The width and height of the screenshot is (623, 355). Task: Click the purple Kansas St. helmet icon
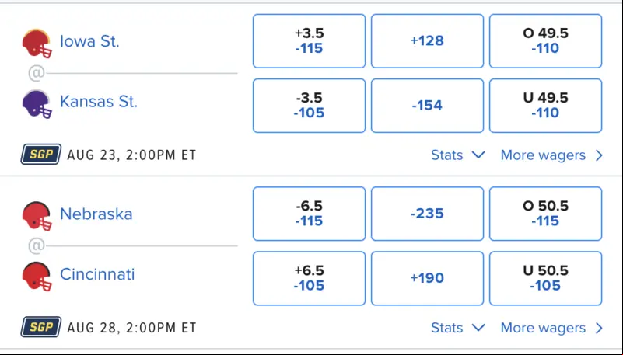(x=37, y=104)
